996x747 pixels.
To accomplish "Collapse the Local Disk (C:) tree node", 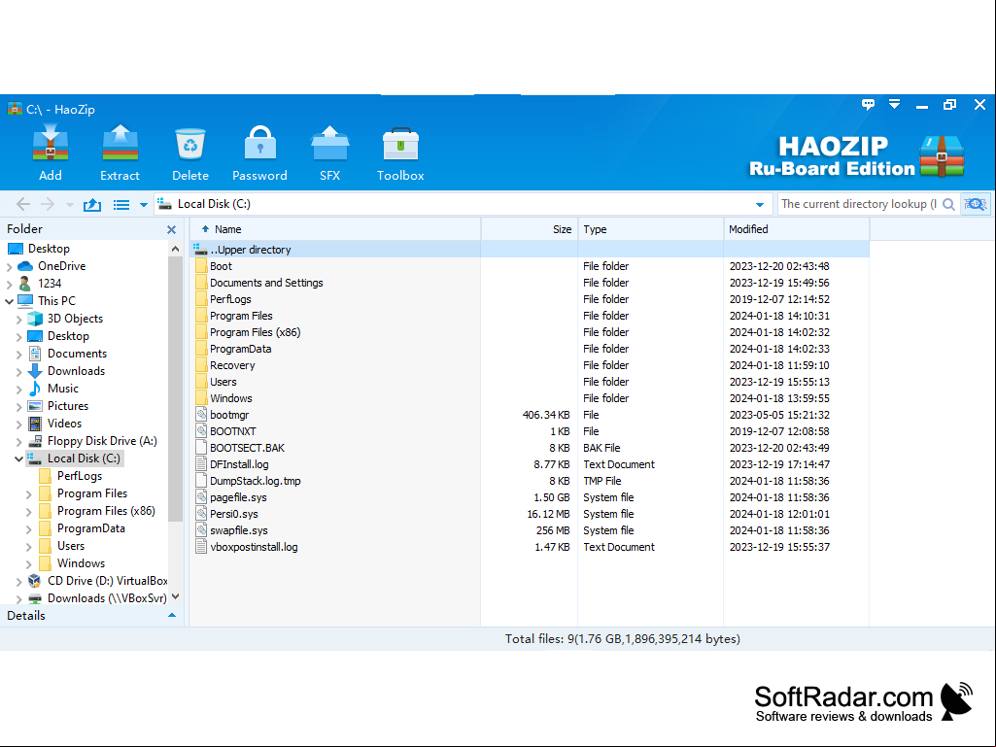I will (x=19, y=458).
